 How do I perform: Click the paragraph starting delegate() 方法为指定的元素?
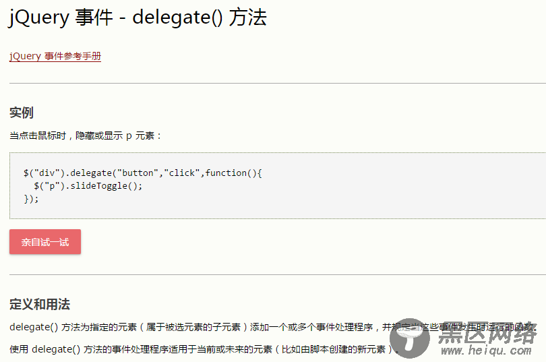tap(202, 328)
